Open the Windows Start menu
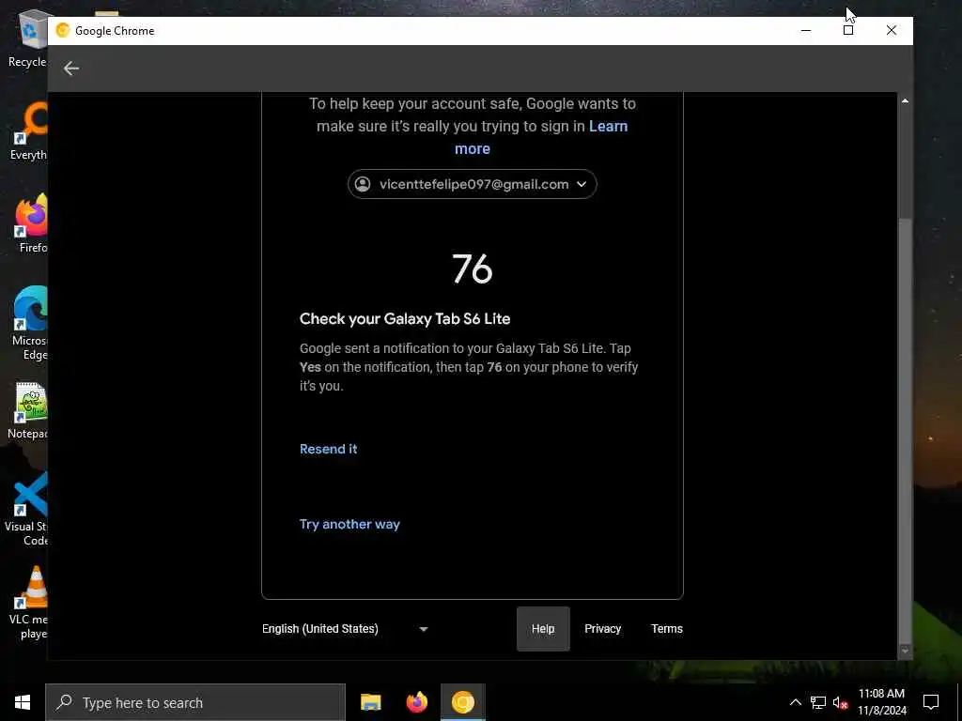Image resolution: width=962 pixels, height=721 pixels. pos(23,702)
